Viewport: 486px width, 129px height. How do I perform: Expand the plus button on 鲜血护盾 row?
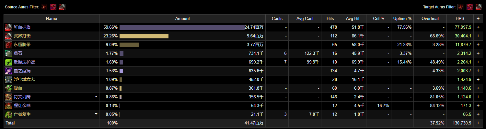[478, 27]
